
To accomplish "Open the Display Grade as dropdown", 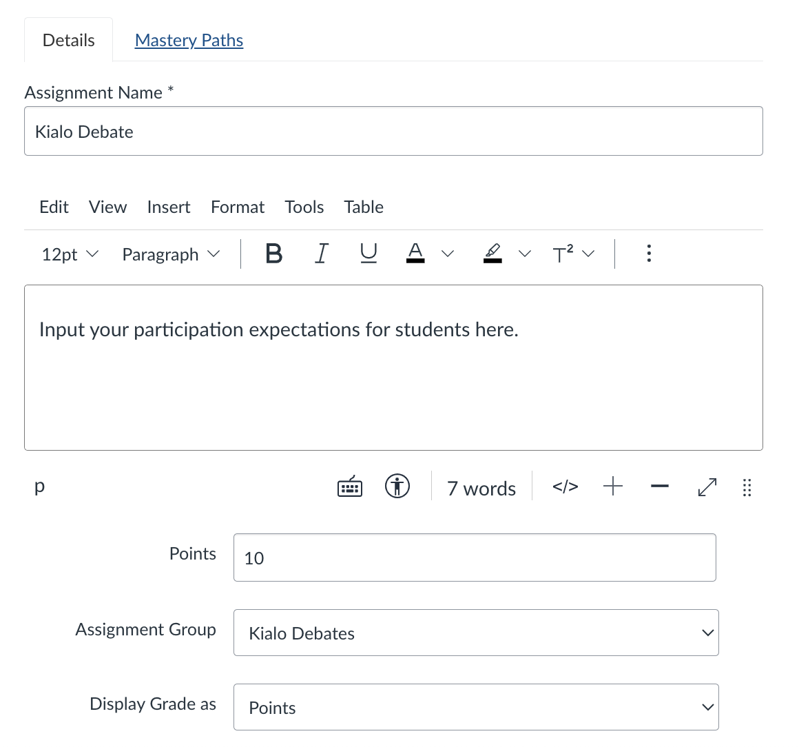I will pos(476,707).
